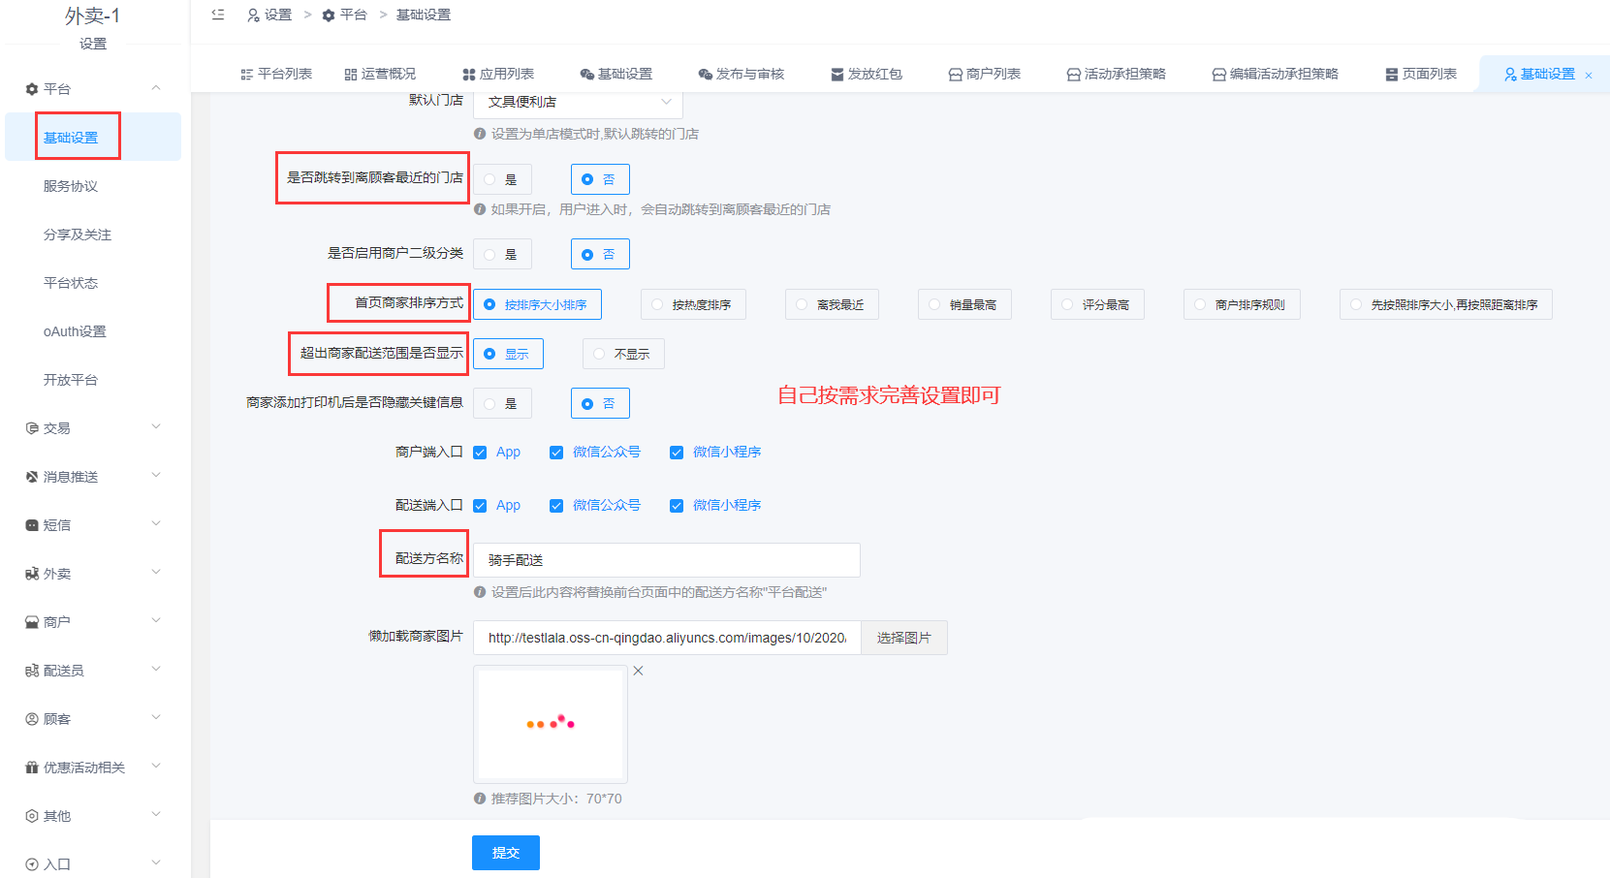Click the 商户 shop icon in sidebar
Viewport: 1610px width, 878px height.
click(x=32, y=622)
